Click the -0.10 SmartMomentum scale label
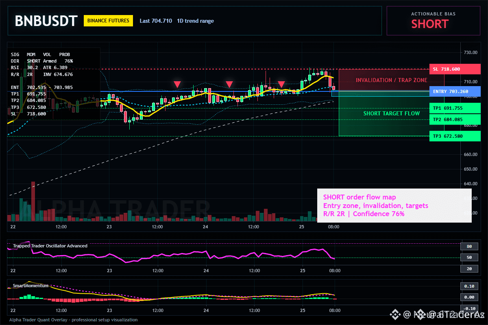This screenshot has width=488, height=325. click(469, 308)
